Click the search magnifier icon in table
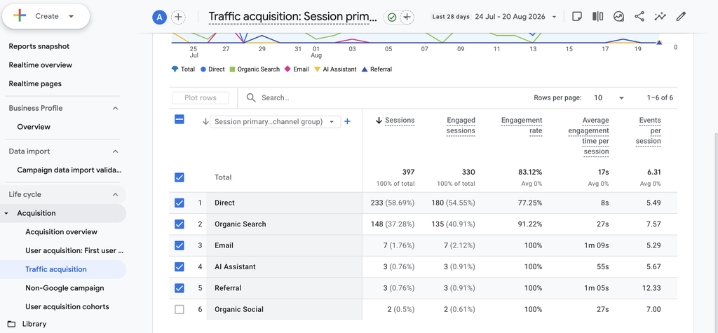Screen dimensions: 718x333 251,97
